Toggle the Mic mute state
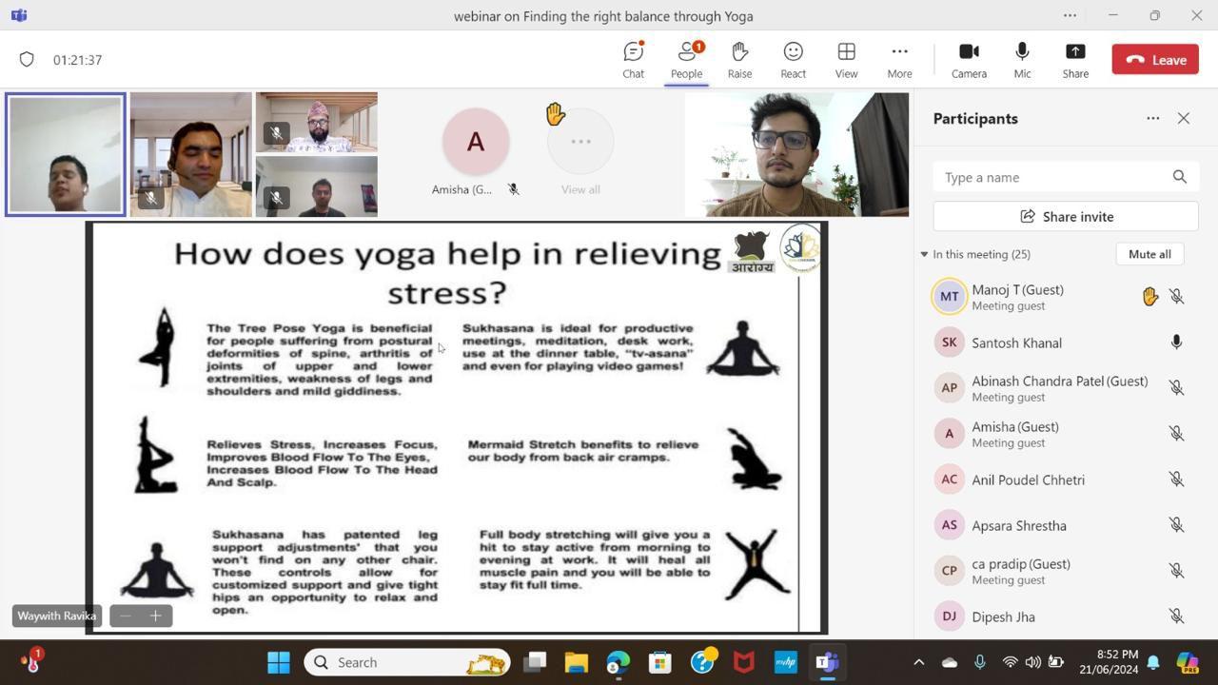The image size is (1218, 685). 1022,60
